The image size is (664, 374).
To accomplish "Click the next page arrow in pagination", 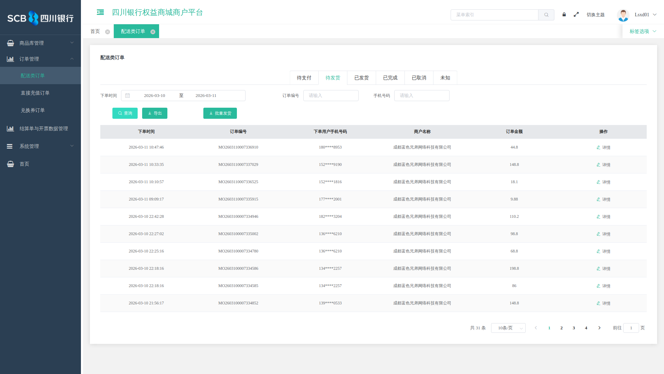I will pyautogui.click(x=599, y=328).
